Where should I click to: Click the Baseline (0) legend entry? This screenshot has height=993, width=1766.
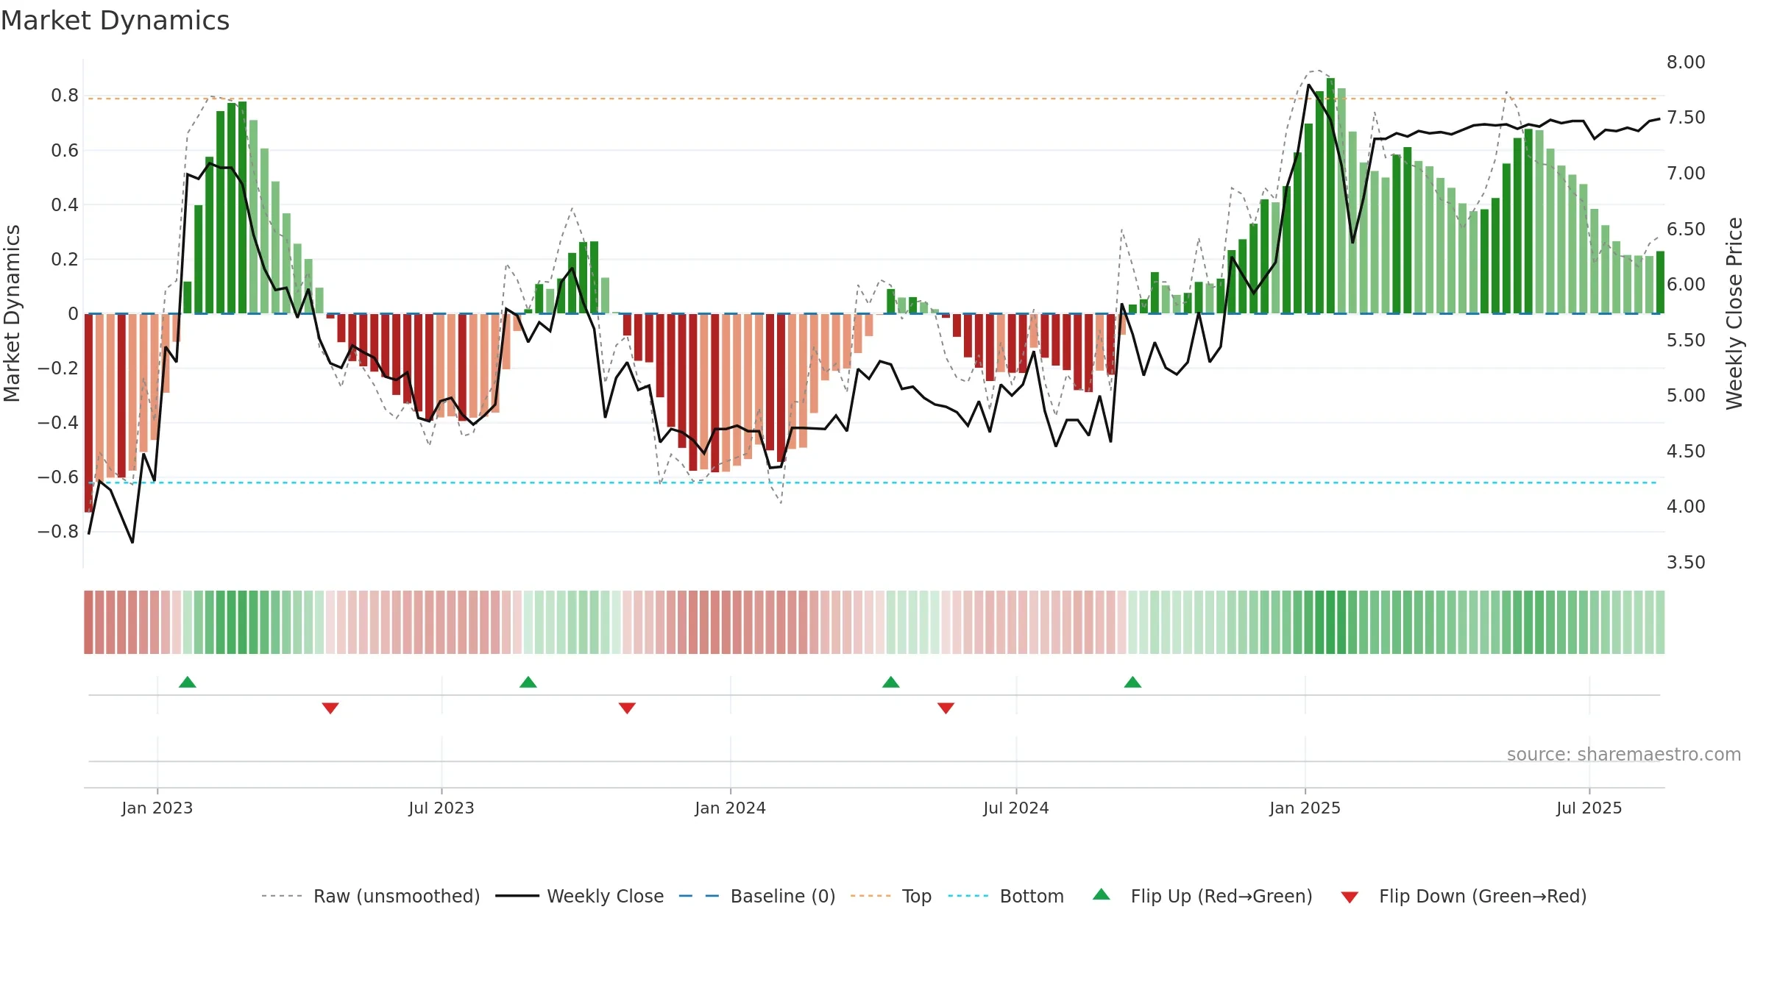pyautogui.click(x=757, y=896)
